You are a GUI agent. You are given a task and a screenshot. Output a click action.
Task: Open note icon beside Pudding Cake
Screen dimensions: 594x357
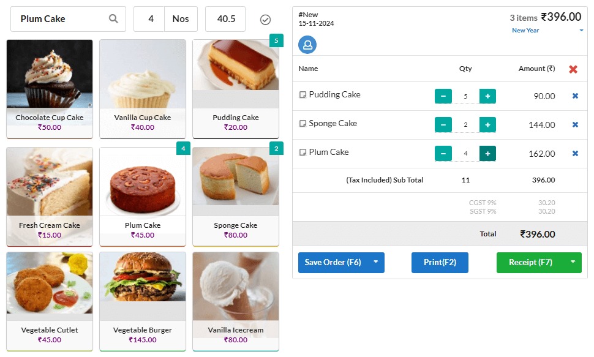[302, 95]
